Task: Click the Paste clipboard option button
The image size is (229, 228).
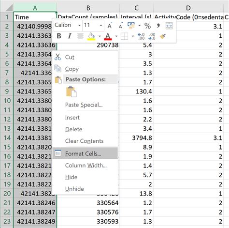Action: pos(72,92)
